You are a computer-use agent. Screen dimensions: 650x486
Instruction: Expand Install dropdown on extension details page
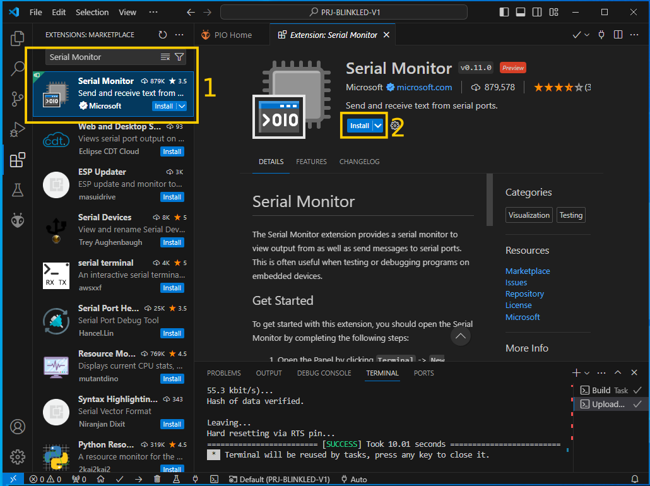coord(377,126)
